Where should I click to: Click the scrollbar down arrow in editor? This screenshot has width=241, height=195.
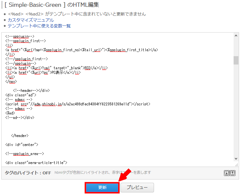[236, 159]
